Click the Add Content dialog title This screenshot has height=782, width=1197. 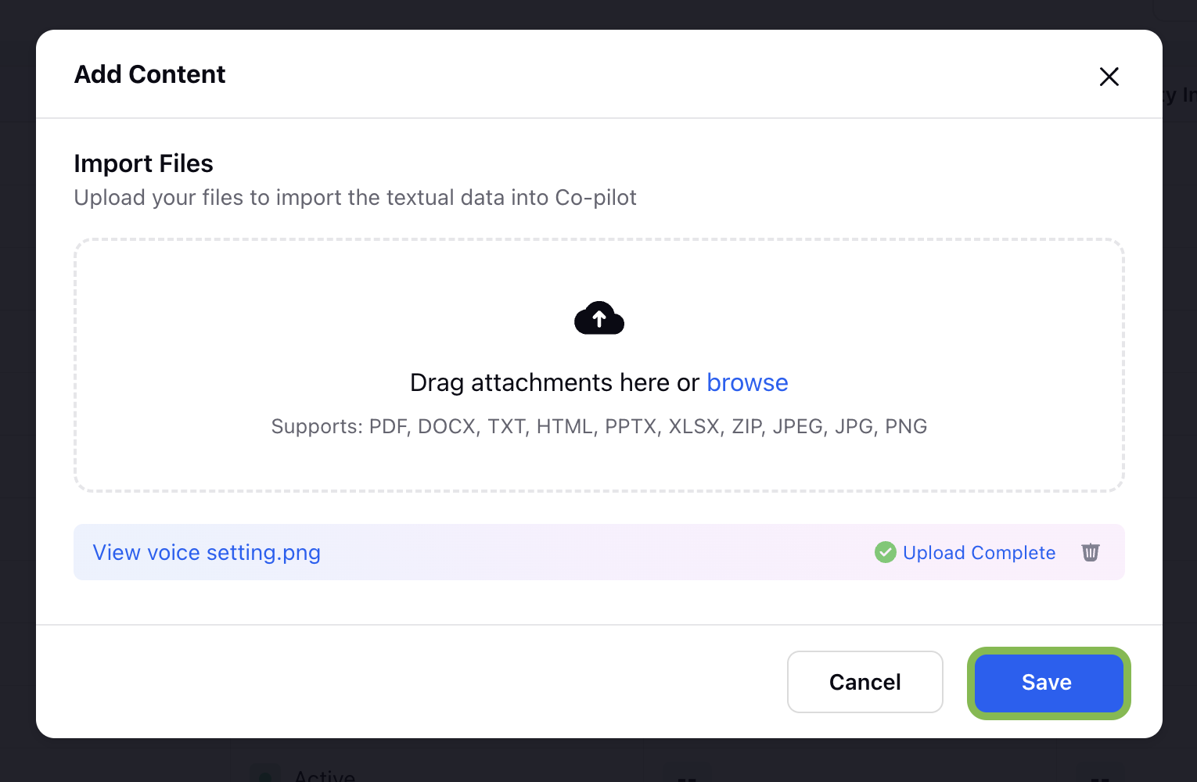[x=149, y=74]
